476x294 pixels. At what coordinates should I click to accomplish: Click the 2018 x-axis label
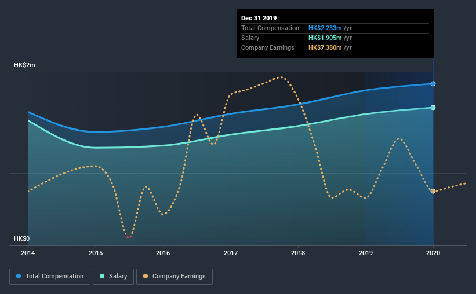298,253
